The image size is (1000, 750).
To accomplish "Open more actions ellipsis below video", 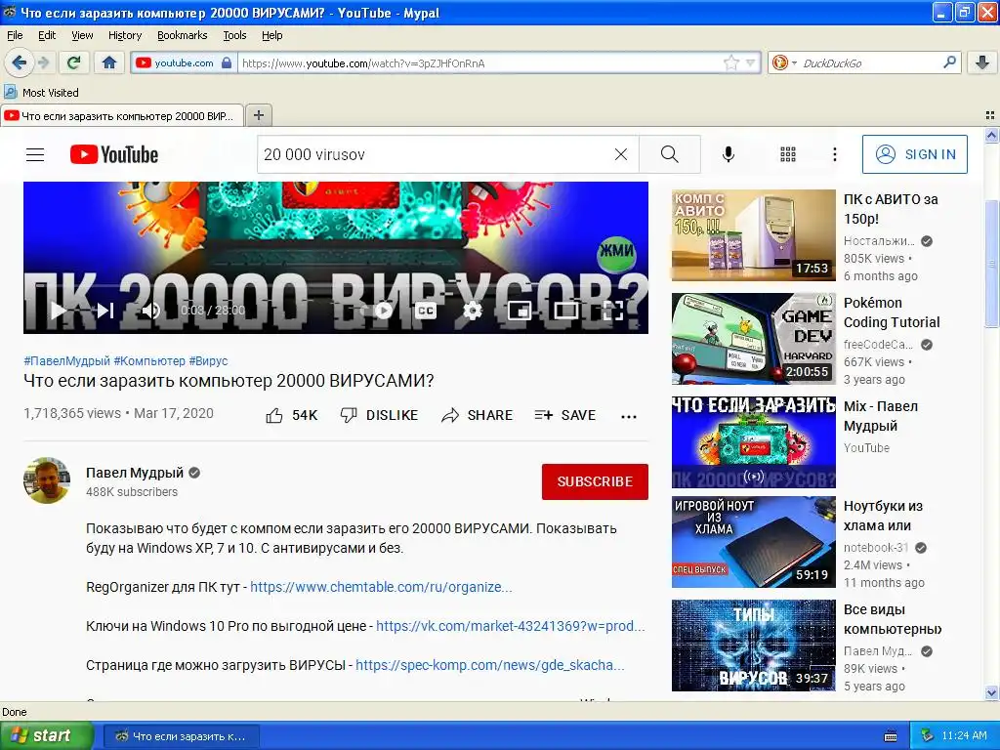I will (x=629, y=416).
